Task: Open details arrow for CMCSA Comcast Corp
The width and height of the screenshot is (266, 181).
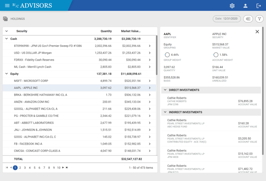Action: [150, 151]
